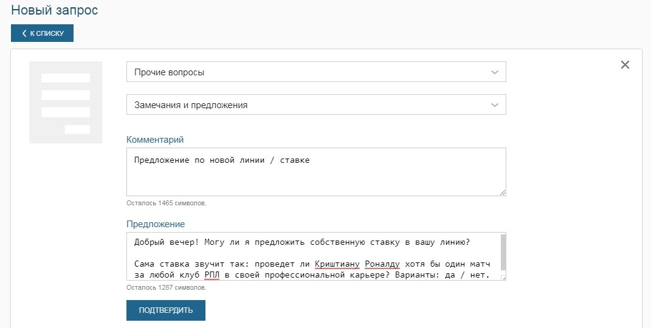The height and width of the screenshot is (328, 651).
Task: Go back with the К списку button
Action: point(42,33)
